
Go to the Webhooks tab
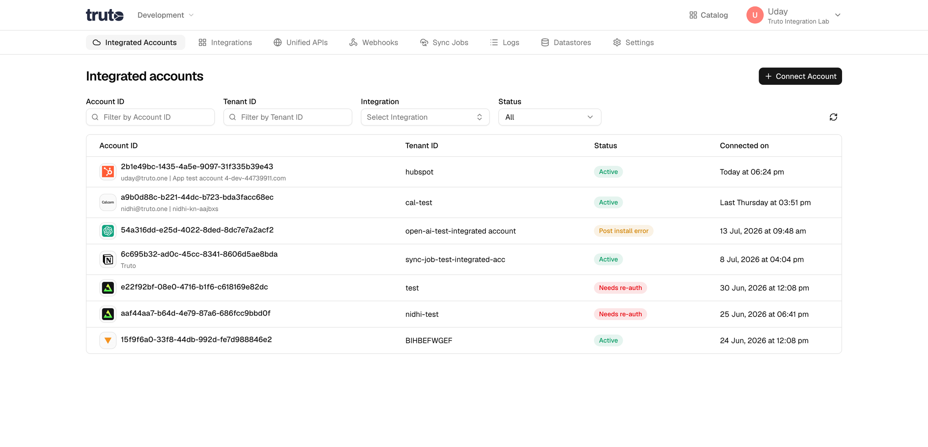click(x=374, y=42)
